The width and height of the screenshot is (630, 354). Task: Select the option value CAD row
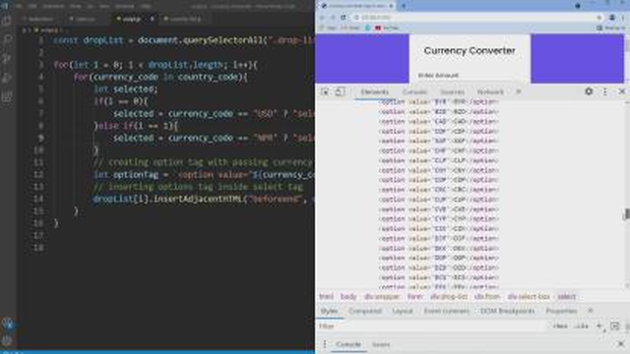(x=438, y=122)
